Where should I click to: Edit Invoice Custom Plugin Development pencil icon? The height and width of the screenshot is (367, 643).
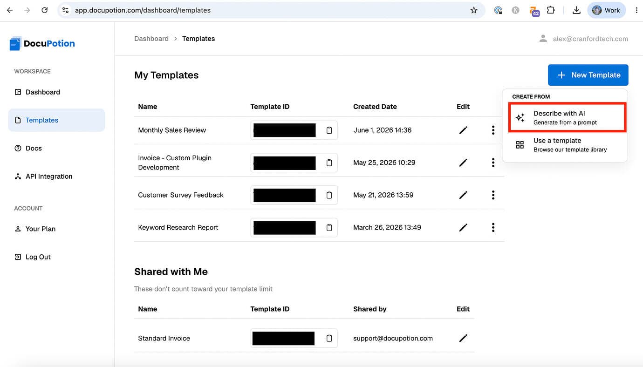tap(463, 163)
